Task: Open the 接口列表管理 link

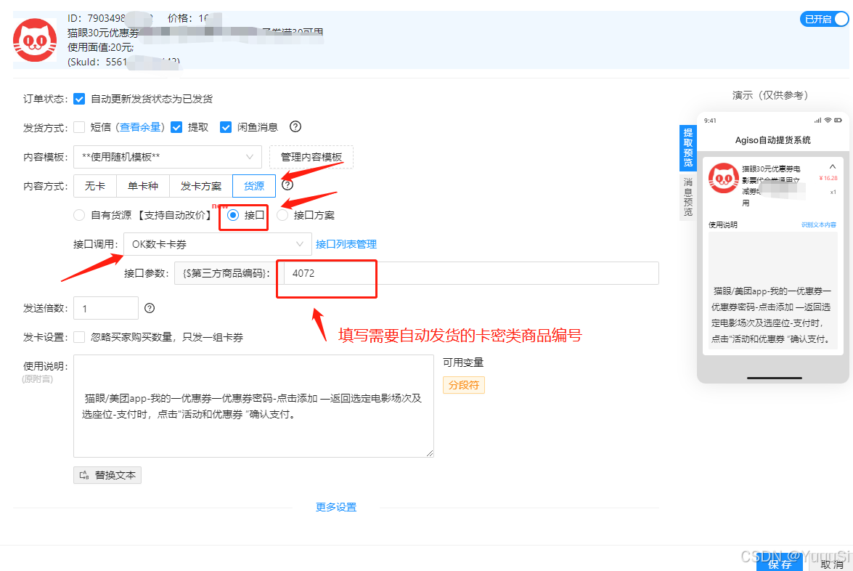Action: [346, 244]
